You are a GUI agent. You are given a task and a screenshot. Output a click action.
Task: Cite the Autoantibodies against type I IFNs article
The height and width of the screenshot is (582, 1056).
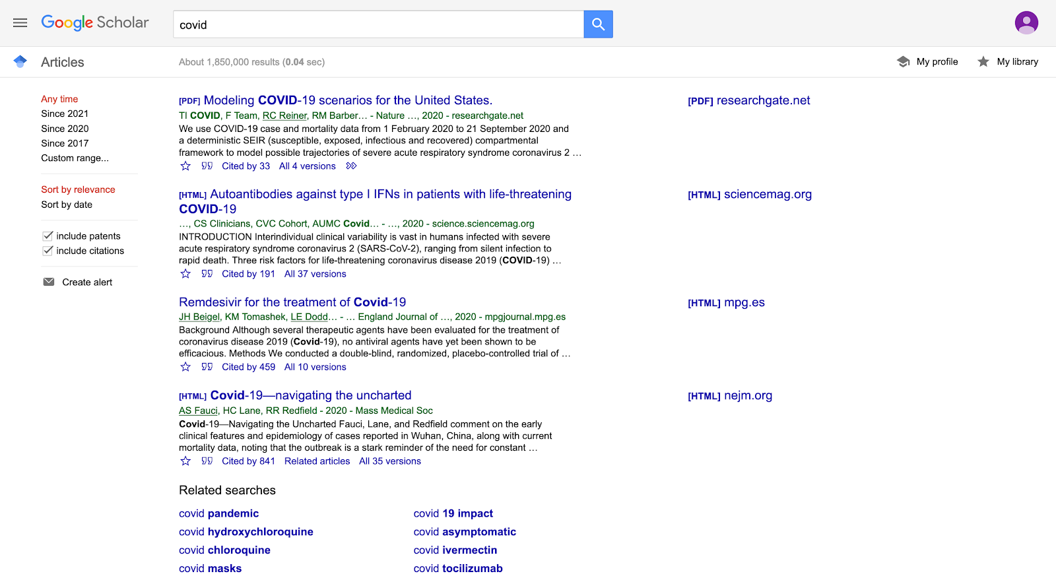point(207,274)
